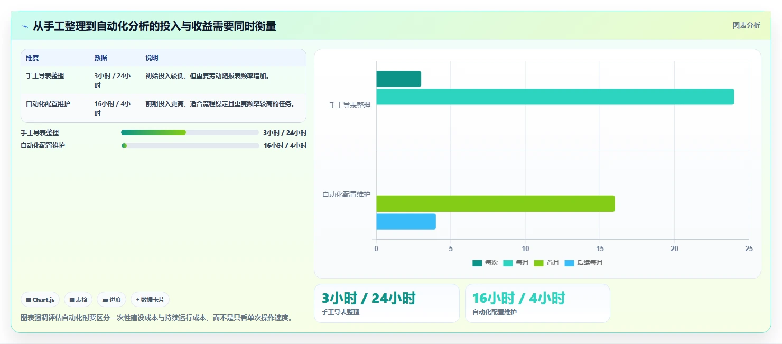Click the Chart.js tag chip
The image size is (782, 344).
(41, 300)
